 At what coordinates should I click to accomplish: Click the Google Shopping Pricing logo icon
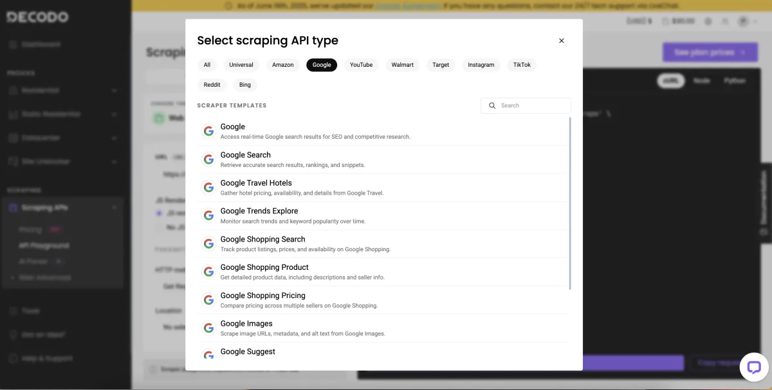pyautogui.click(x=208, y=300)
